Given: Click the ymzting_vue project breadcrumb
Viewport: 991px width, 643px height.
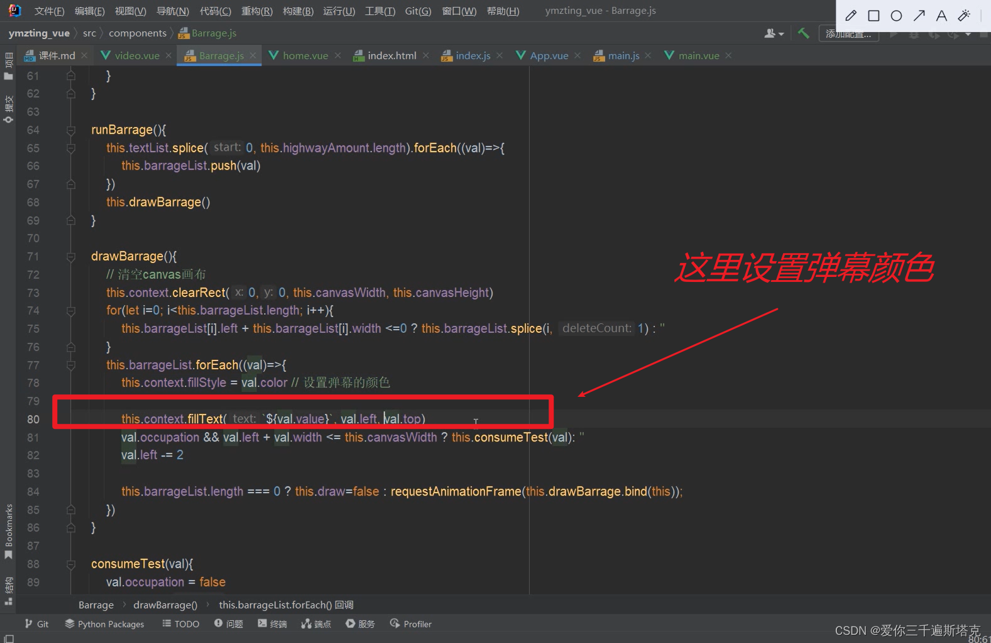Looking at the screenshot, I should pyautogui.click(x=39, y=33).
